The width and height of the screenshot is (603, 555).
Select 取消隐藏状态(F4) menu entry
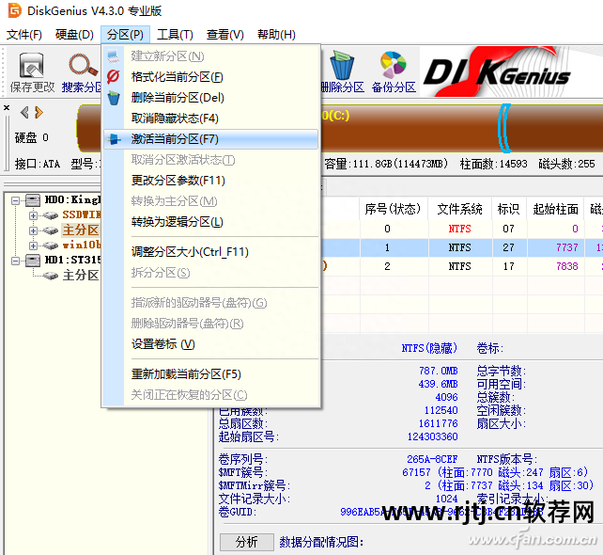[210, 119]
